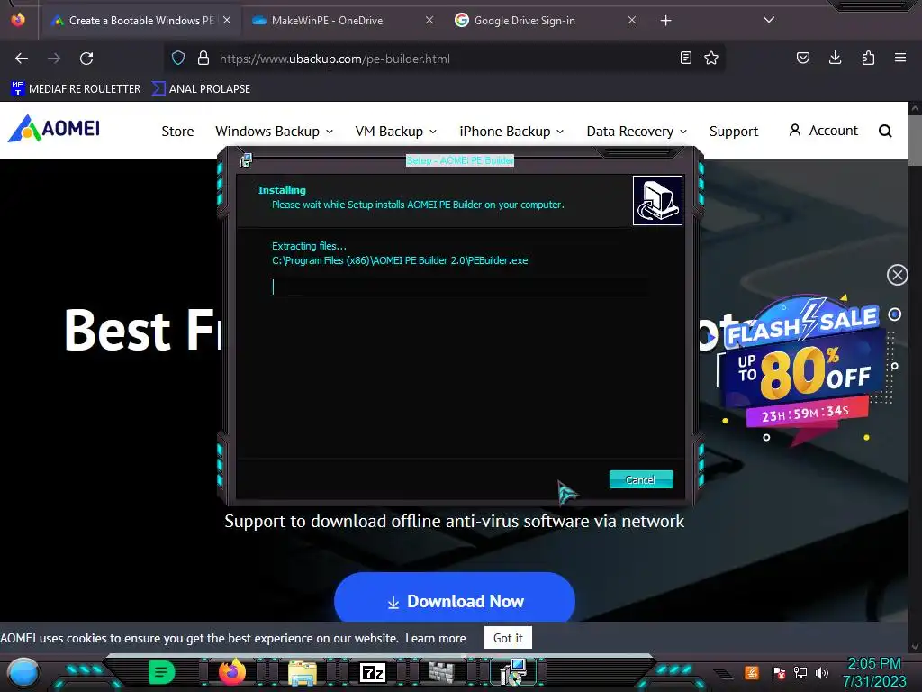The width and height of the screenshot is (922, 692).
Task: Expand the Windows Backup dropdown
Action: [x=274, y=132]
